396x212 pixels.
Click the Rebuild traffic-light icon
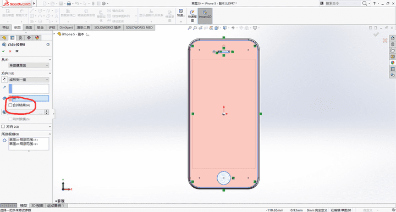tap(93, 3)
